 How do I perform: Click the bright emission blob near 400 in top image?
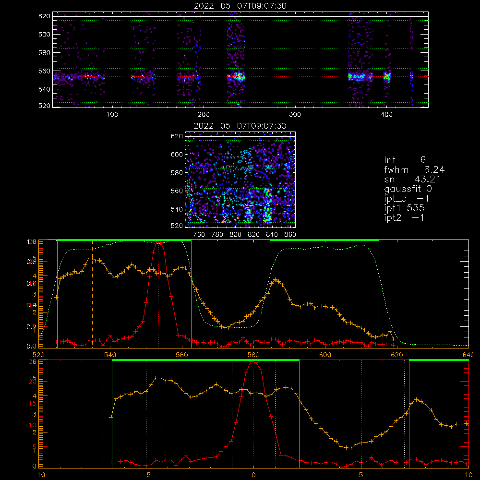(x=387, y=76)
